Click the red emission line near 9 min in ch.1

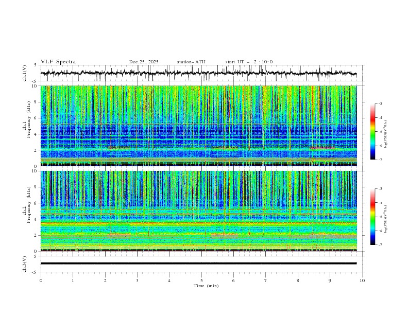click(x=322, y=148)
